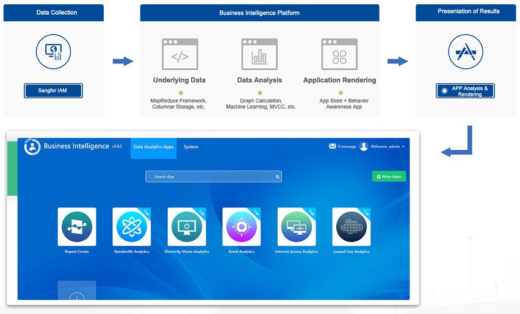Click the Business Intelligence logo icon

(x=32, y=147)
